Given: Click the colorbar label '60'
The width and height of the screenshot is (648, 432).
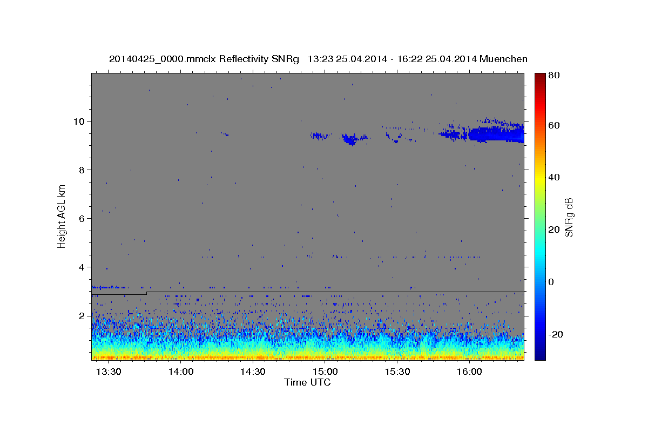Looking at the screenshot, I should [554, 125].
